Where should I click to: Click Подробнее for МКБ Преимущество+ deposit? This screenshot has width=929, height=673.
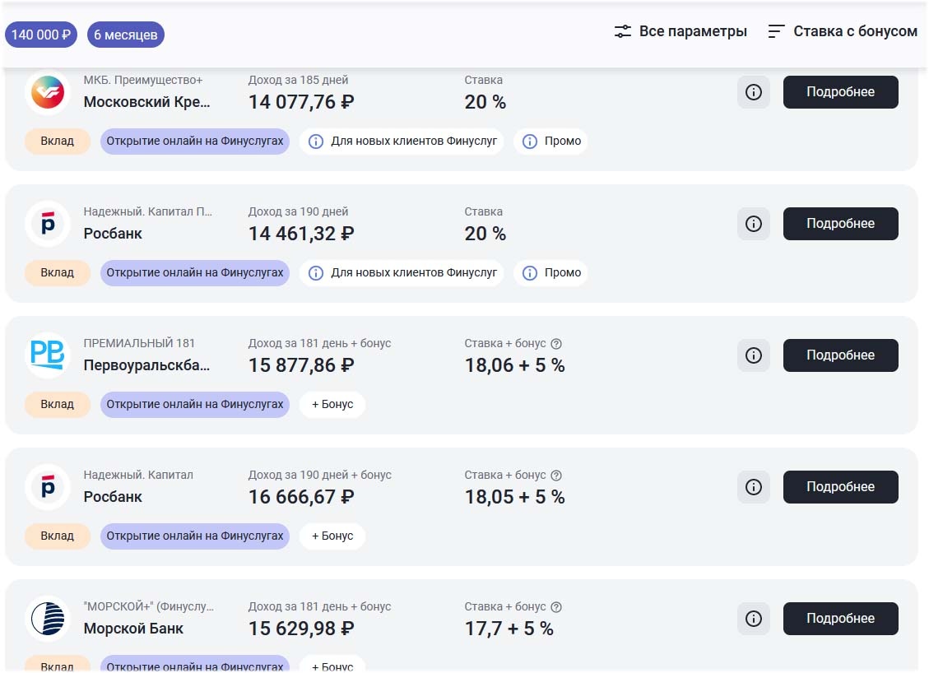click(840, 92)
